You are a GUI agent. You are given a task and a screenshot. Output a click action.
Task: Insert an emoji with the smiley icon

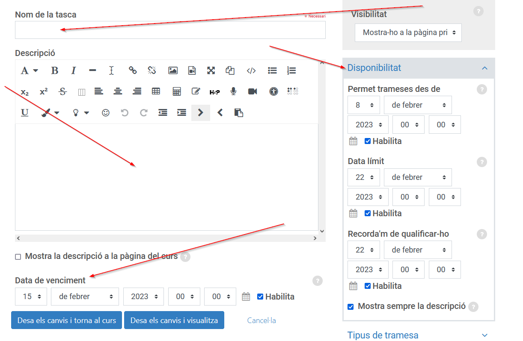pyautogui.click(x=105, y=113)
